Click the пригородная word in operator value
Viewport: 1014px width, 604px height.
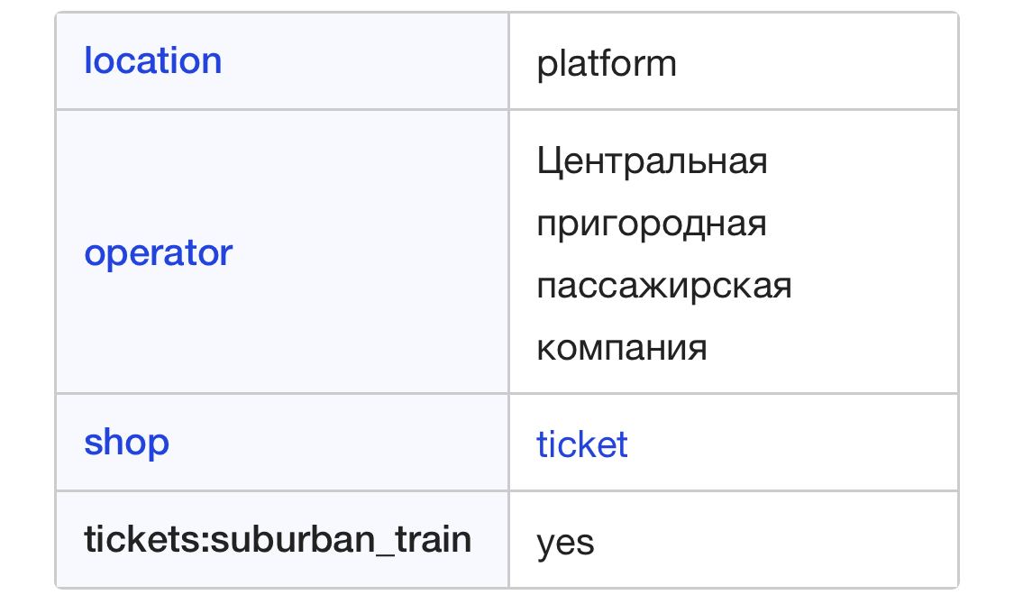coord(651,224)
